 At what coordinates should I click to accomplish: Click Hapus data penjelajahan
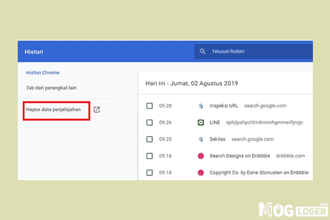pos(53,109)
